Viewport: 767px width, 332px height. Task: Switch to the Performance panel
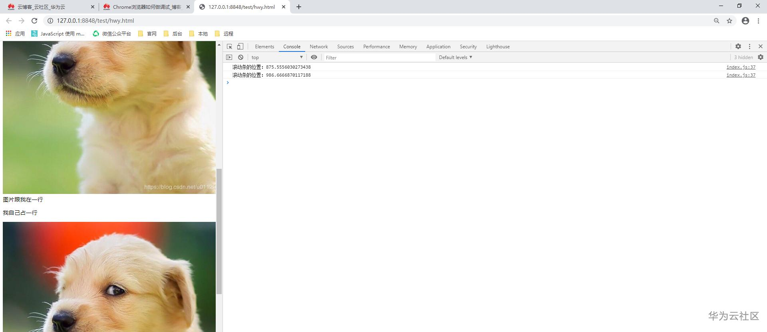tap(377, 47)
